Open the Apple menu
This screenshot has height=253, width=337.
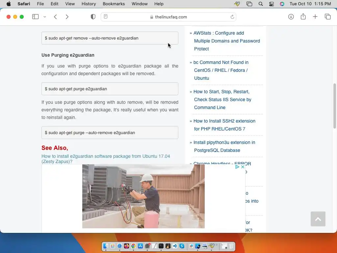pos(9,4)
